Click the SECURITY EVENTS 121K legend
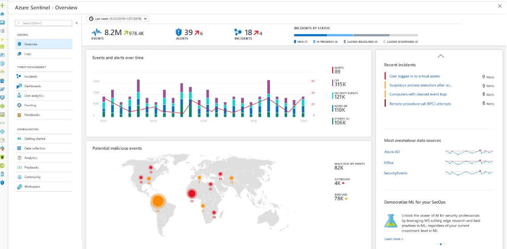 (345, 95)
